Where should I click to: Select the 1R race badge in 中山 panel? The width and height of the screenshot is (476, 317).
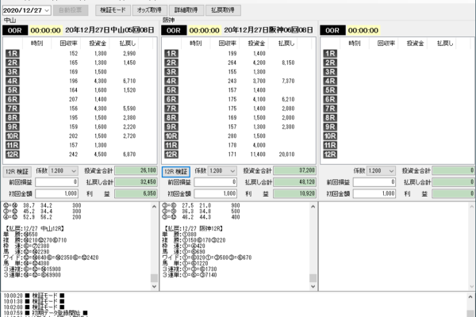[13, 53]
